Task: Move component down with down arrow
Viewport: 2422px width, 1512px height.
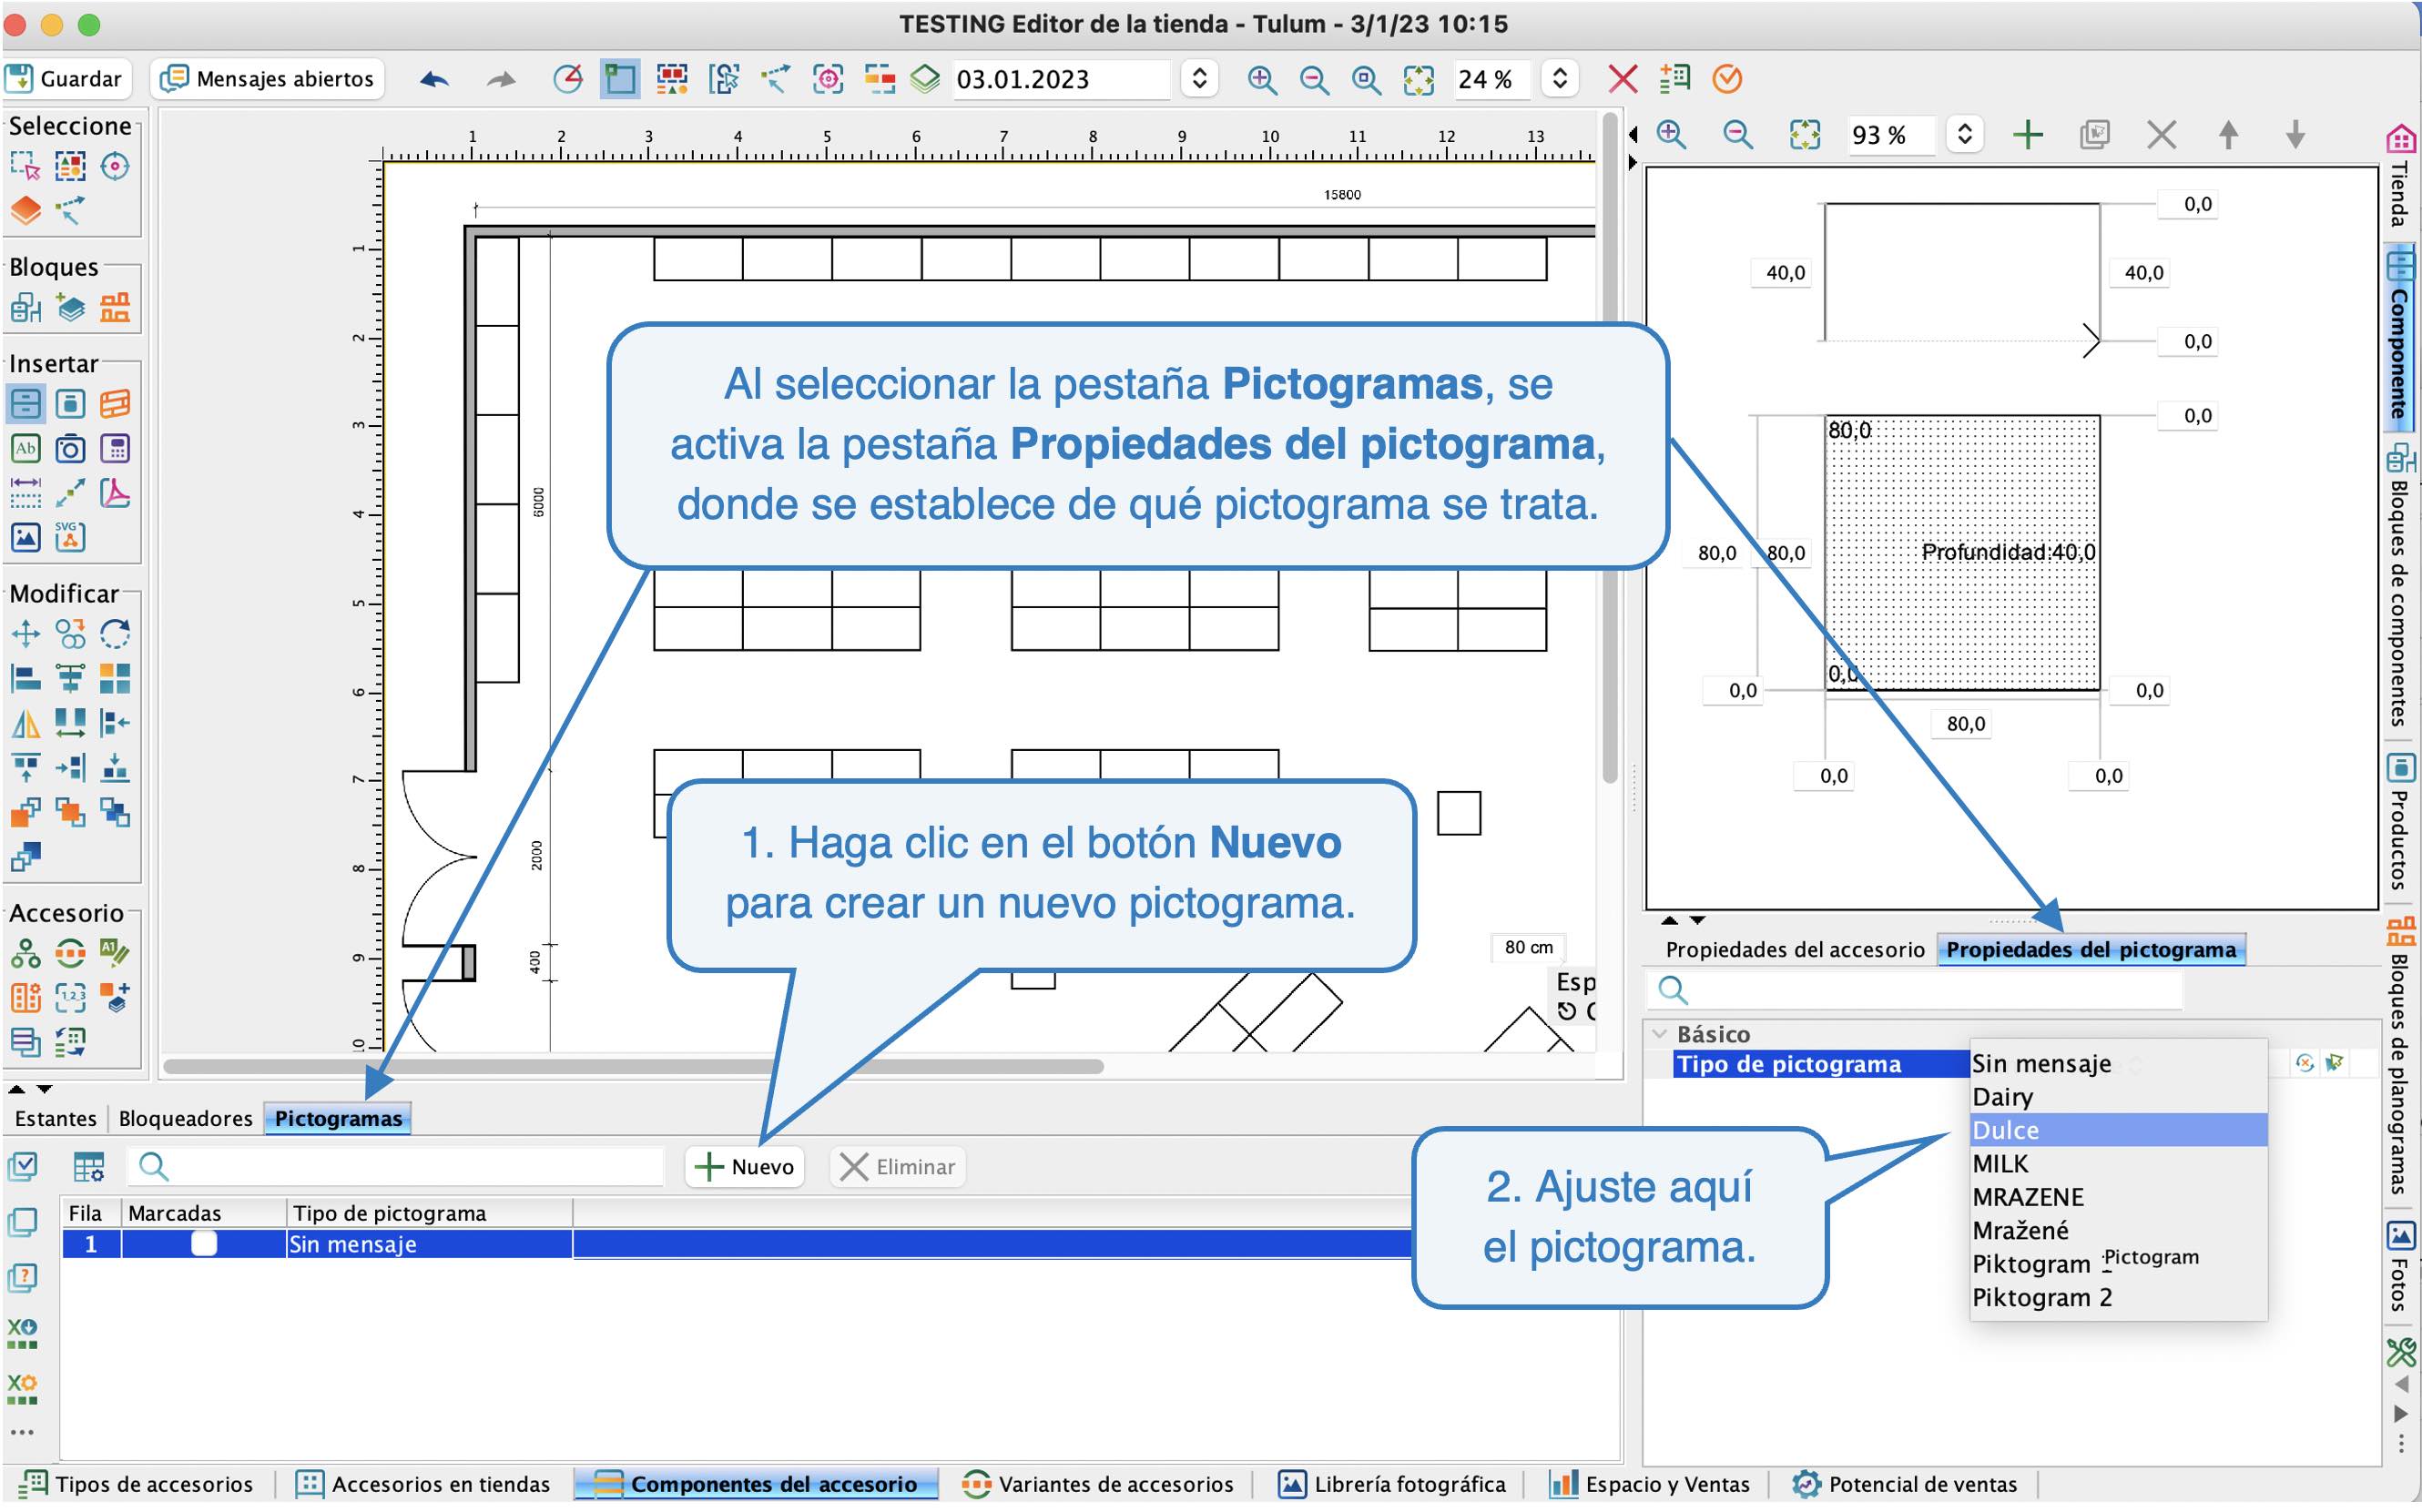Action: (2295, 134)
